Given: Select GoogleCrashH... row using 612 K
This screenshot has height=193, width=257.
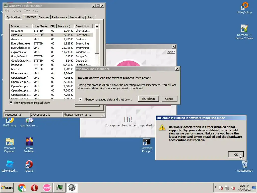Looking at the screenshot, I should tap(51, 56).
